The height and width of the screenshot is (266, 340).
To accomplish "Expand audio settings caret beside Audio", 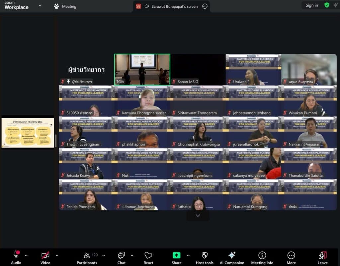I will pyautogui.click(x=26, y=255).
